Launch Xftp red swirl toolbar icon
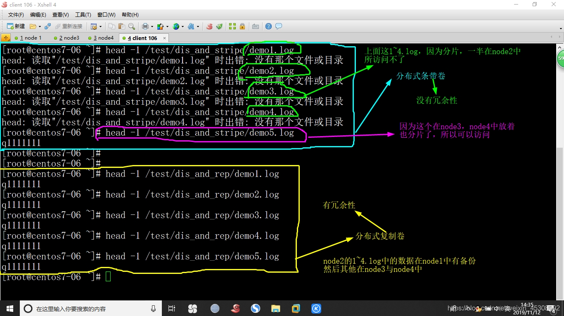 click(209, 26)
